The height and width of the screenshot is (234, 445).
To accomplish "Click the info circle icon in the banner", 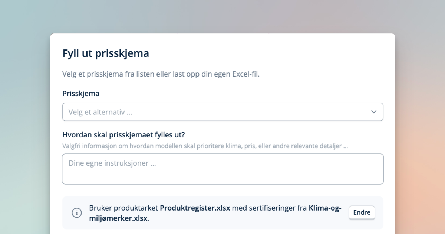I will (77, 213).
